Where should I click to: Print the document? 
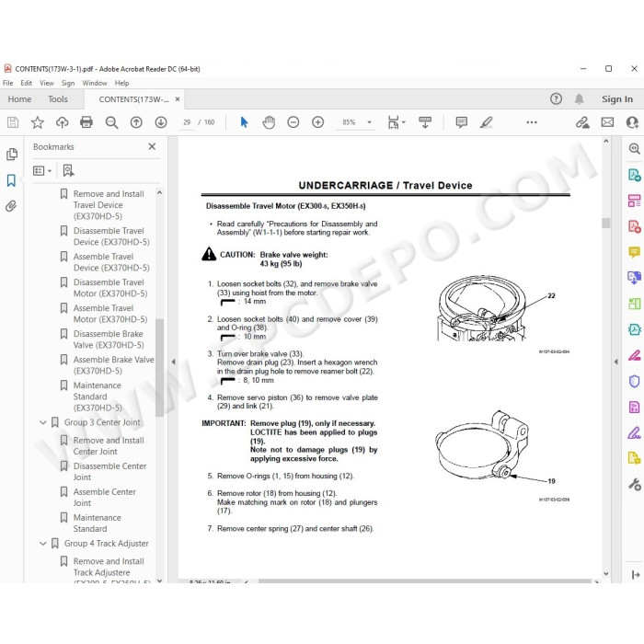click(x=86, y=122)
